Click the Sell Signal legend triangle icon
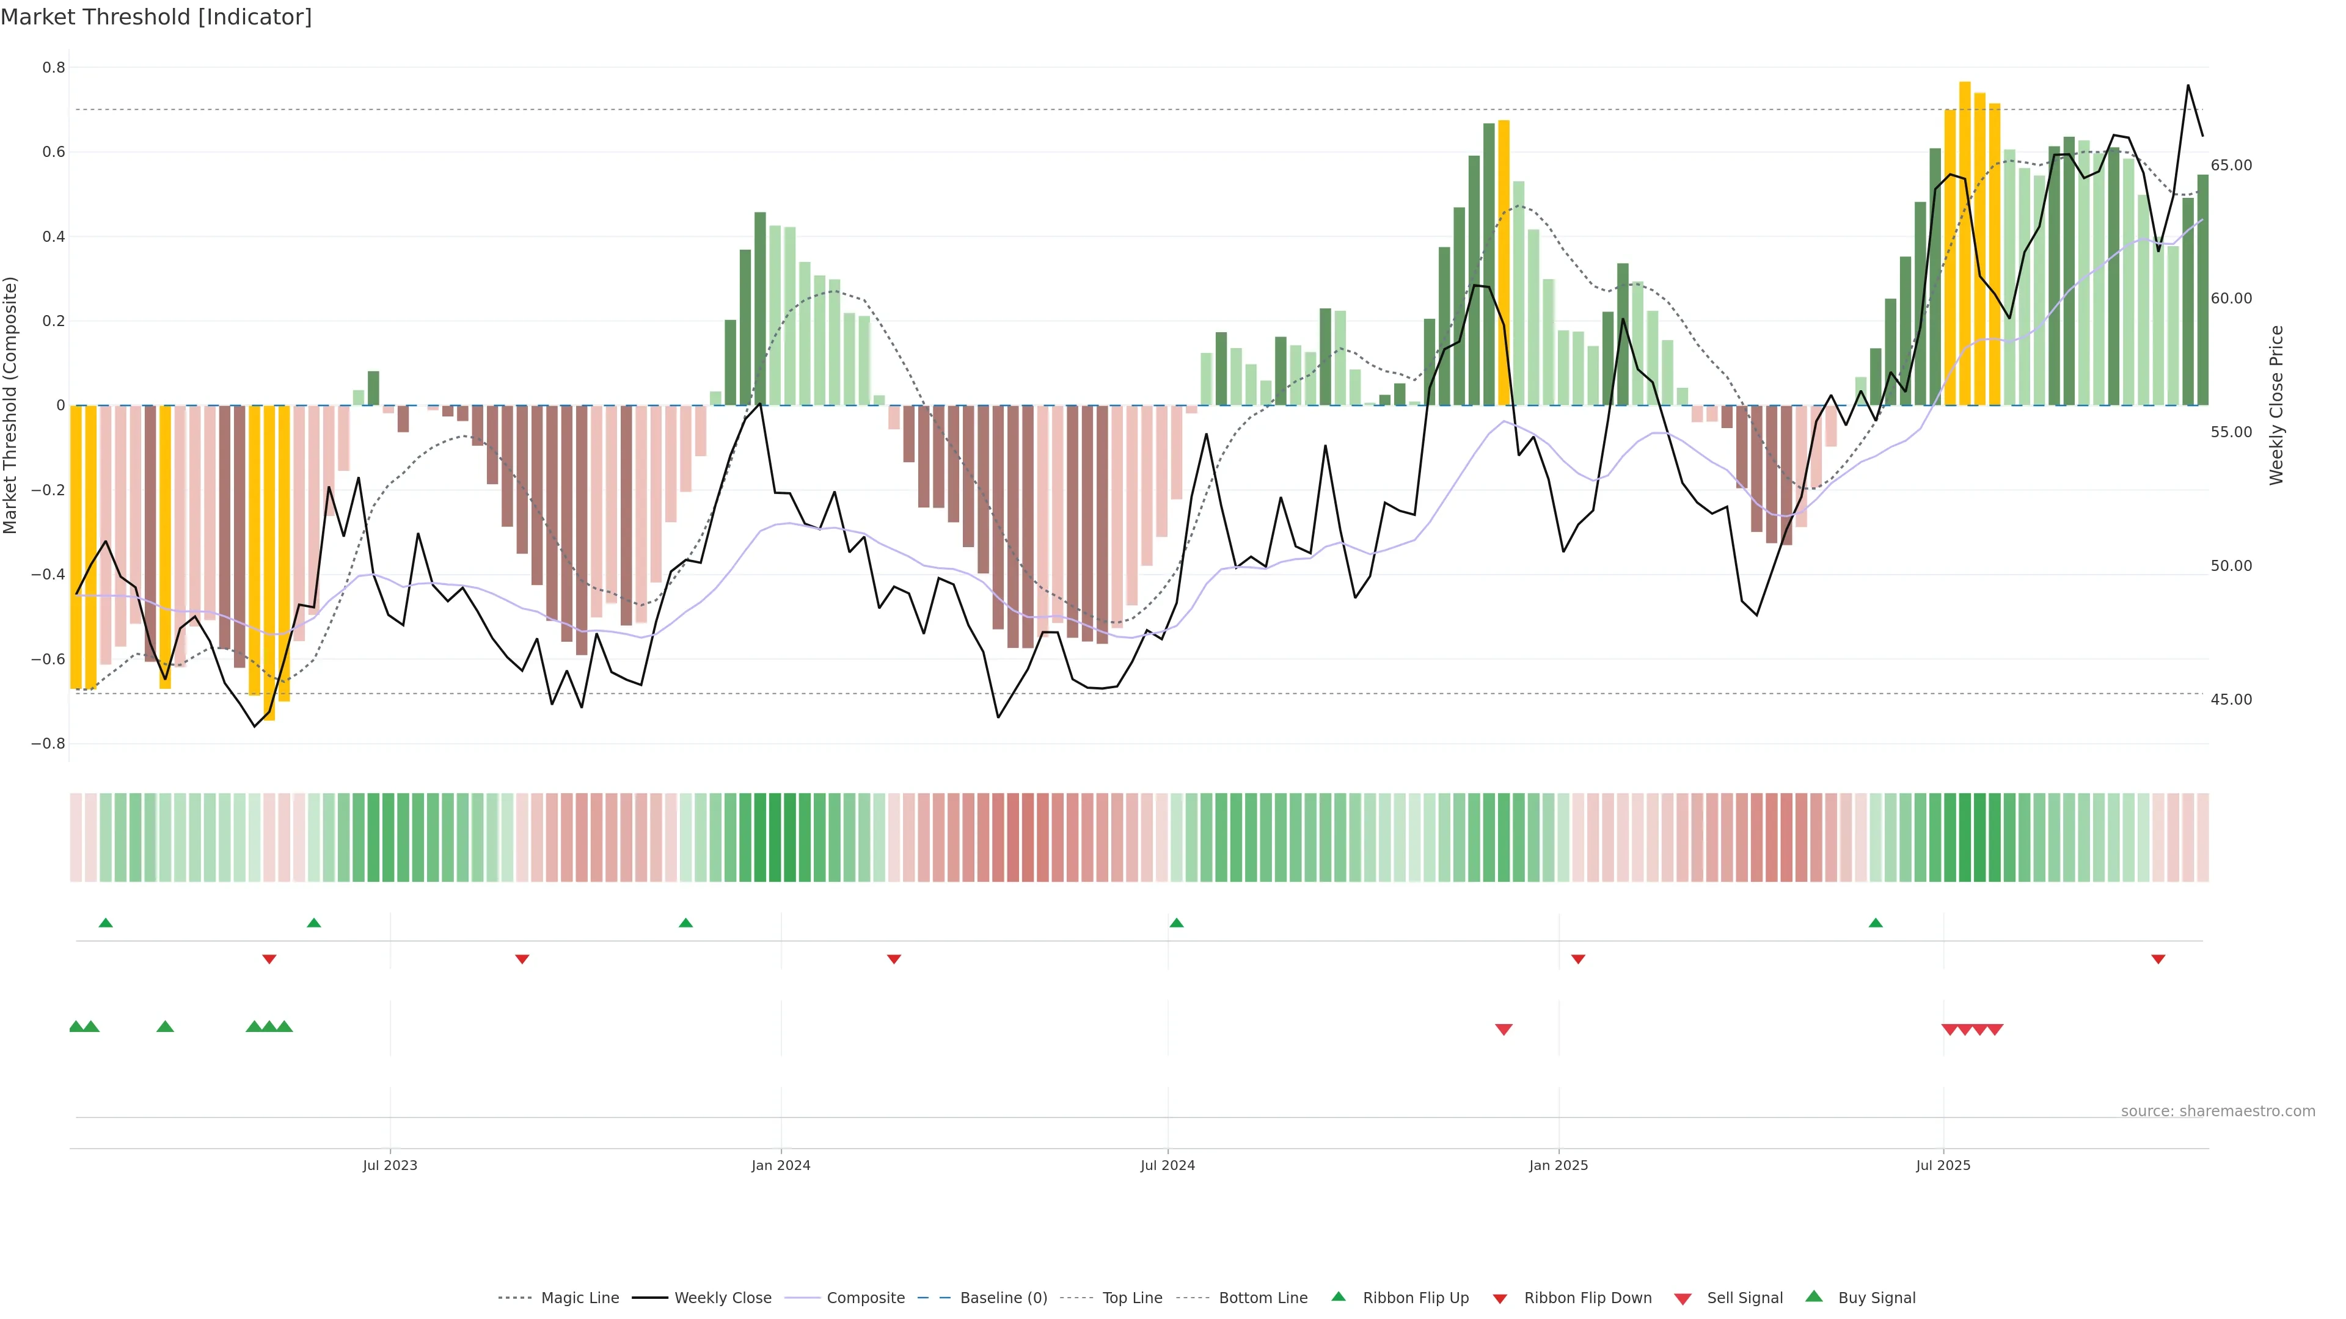Viewport: 2346px width, 1319px height. (x=1683, y=1298)
